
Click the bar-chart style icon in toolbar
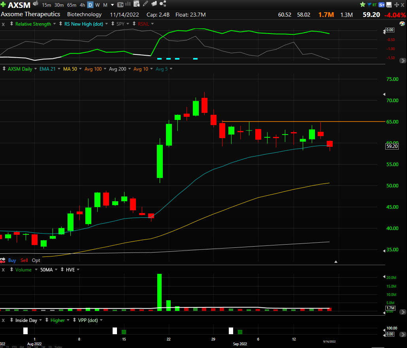128,4
